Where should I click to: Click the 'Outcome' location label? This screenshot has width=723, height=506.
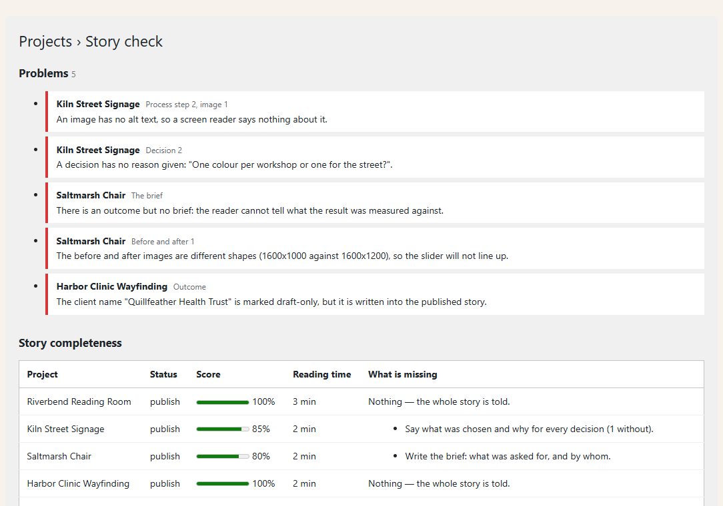[x=189, y=287]
